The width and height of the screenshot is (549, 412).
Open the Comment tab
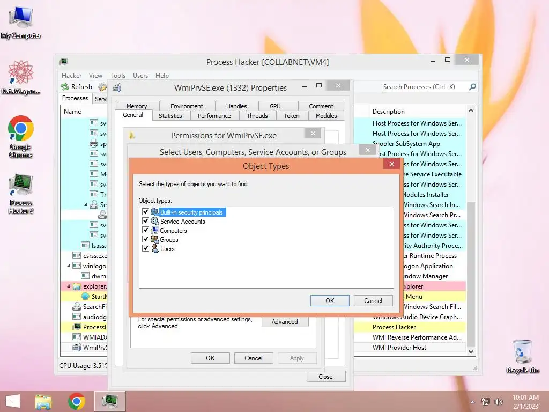tap(321, 106)
